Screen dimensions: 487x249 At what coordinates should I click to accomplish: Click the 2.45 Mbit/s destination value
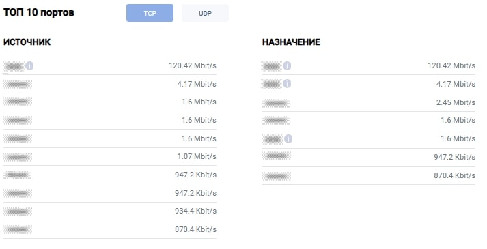456,102
